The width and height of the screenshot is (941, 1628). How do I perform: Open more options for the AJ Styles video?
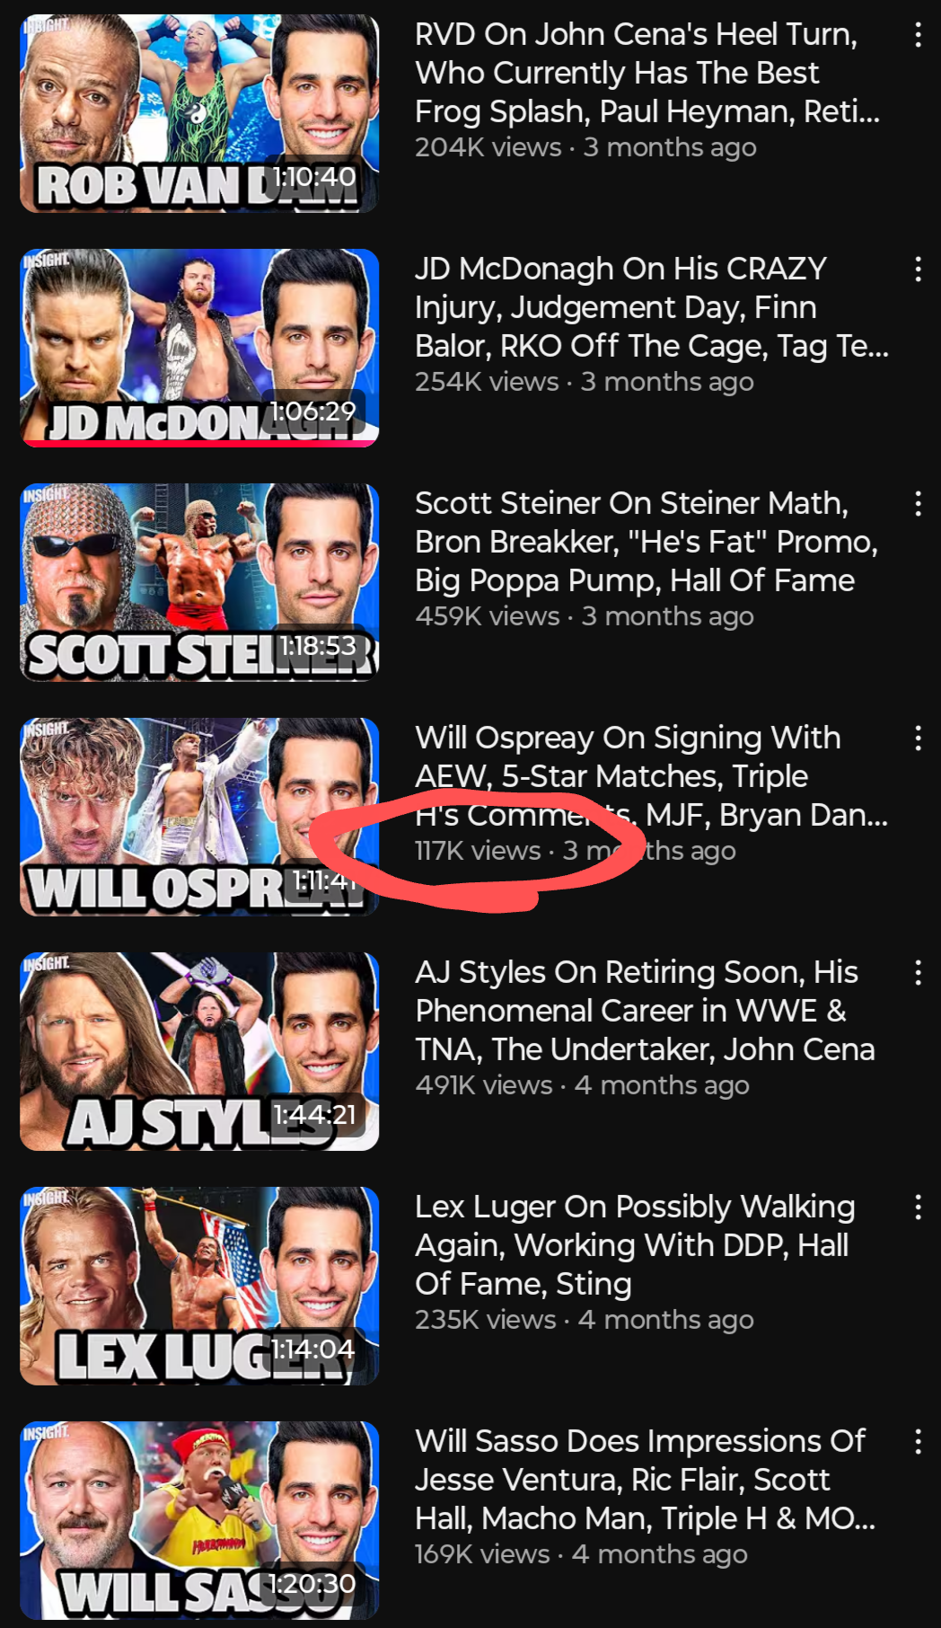917,973
